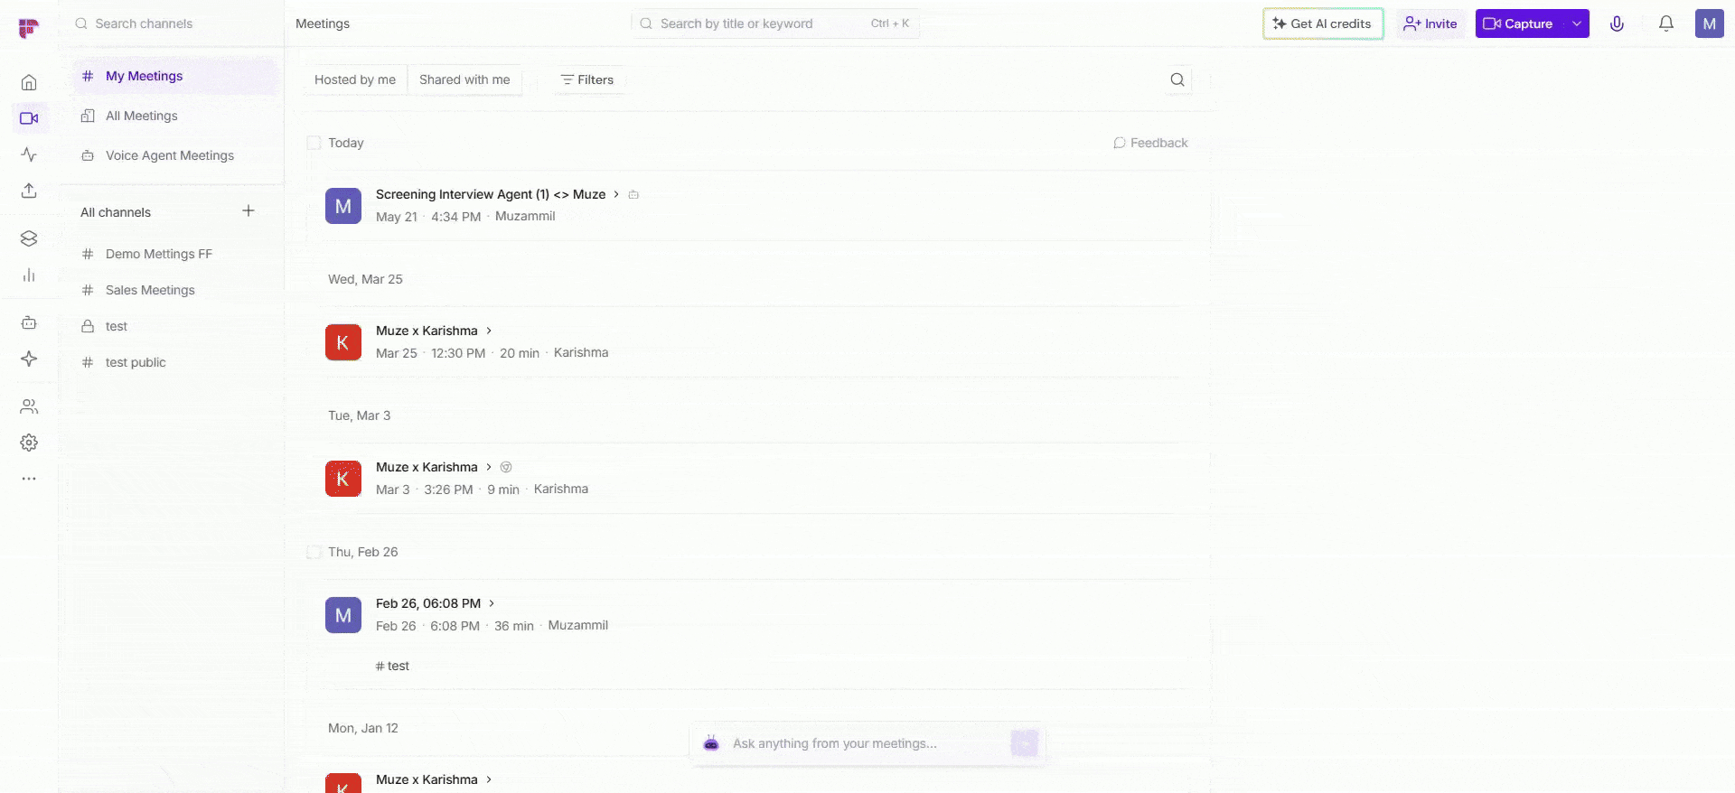The height and width of the screenshot is (793, 1735).
Task: Click the Feedback link
Action: point(1150,143)
